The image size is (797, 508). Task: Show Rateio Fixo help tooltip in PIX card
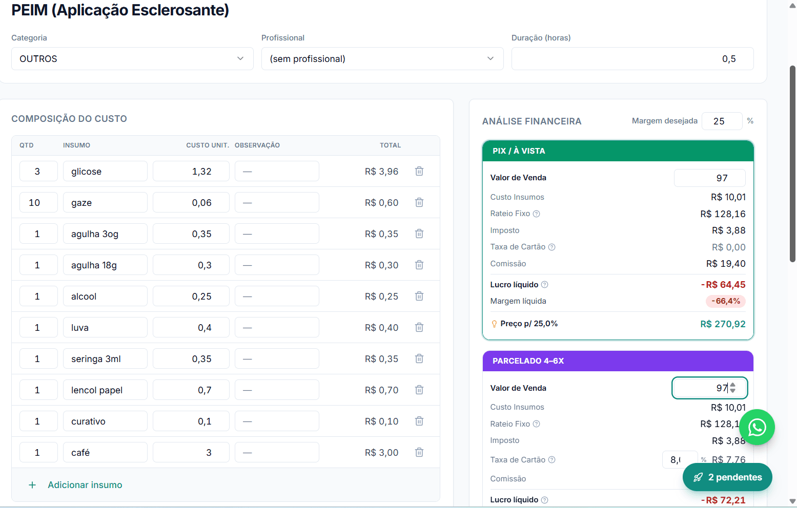tap(537, 214)
